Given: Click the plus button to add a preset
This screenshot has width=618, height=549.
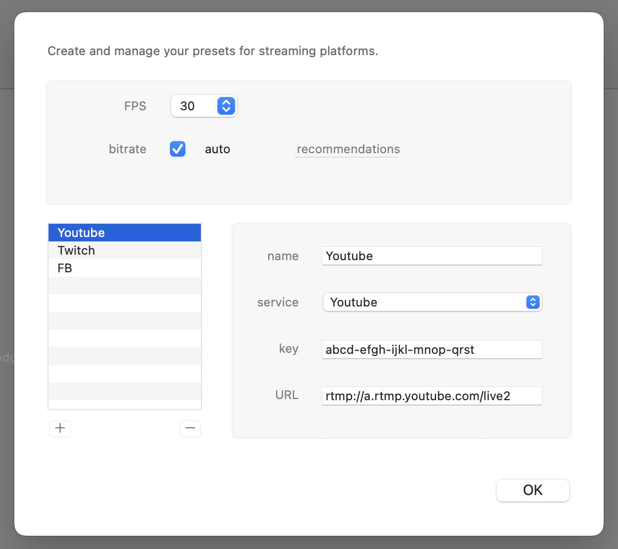Looking at the screenshot, I should (x=60, y=428).
